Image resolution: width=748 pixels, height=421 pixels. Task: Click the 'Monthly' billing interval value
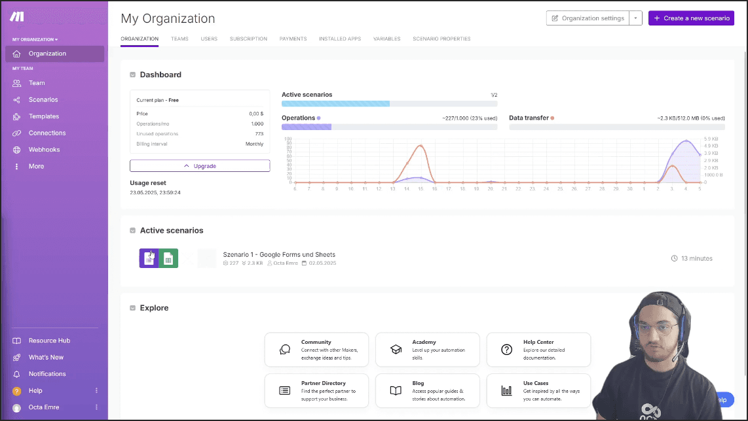[x=254, y=144]
